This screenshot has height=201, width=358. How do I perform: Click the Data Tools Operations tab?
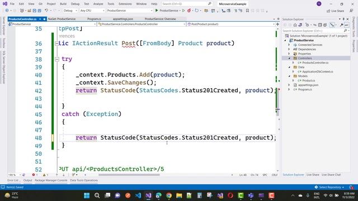tap(84, 180)
